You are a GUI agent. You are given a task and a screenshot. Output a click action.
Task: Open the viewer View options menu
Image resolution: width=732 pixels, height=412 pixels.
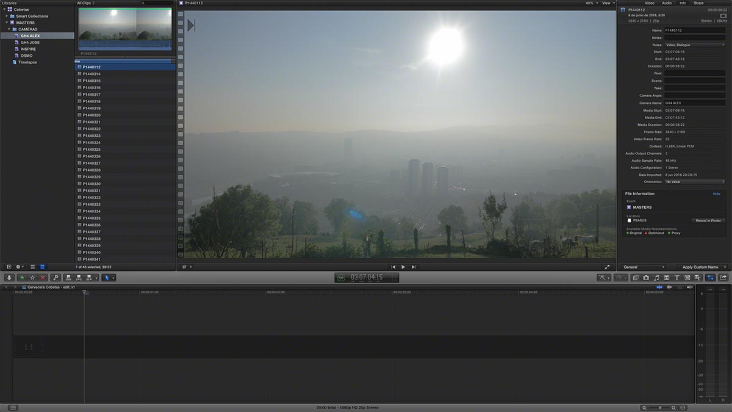coord(608,3)
